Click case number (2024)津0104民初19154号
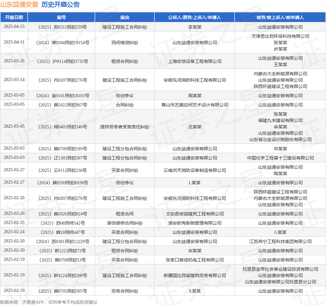 point(63,43)
